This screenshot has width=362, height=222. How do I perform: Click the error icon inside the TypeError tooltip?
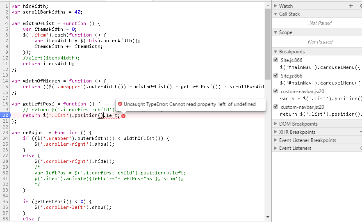coord(120,104)
